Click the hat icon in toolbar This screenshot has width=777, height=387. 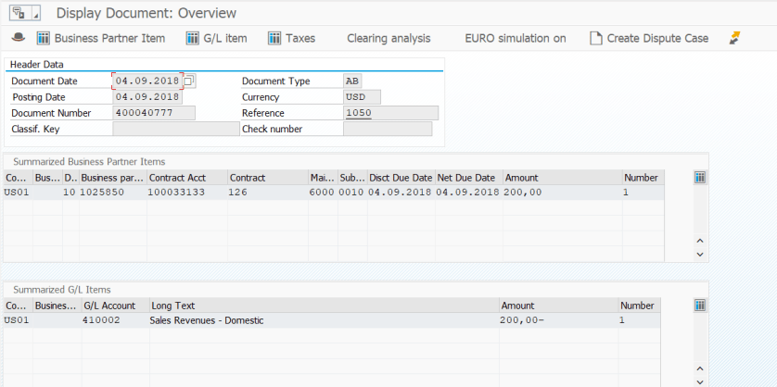pos(18,38)
